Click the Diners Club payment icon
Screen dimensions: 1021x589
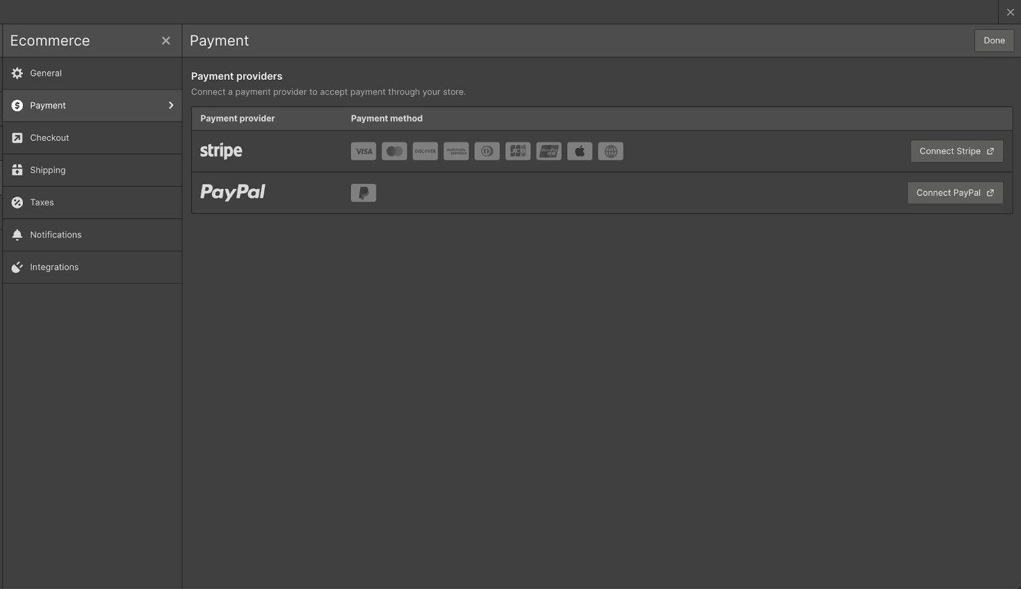pos(487,151)
